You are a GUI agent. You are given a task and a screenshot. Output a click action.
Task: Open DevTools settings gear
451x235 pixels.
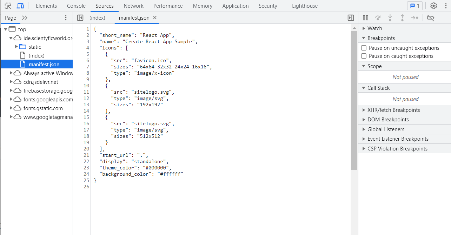[x=433, y=6]
